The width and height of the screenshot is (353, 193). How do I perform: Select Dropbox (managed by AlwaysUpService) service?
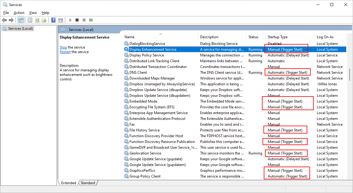coord(162,84)
